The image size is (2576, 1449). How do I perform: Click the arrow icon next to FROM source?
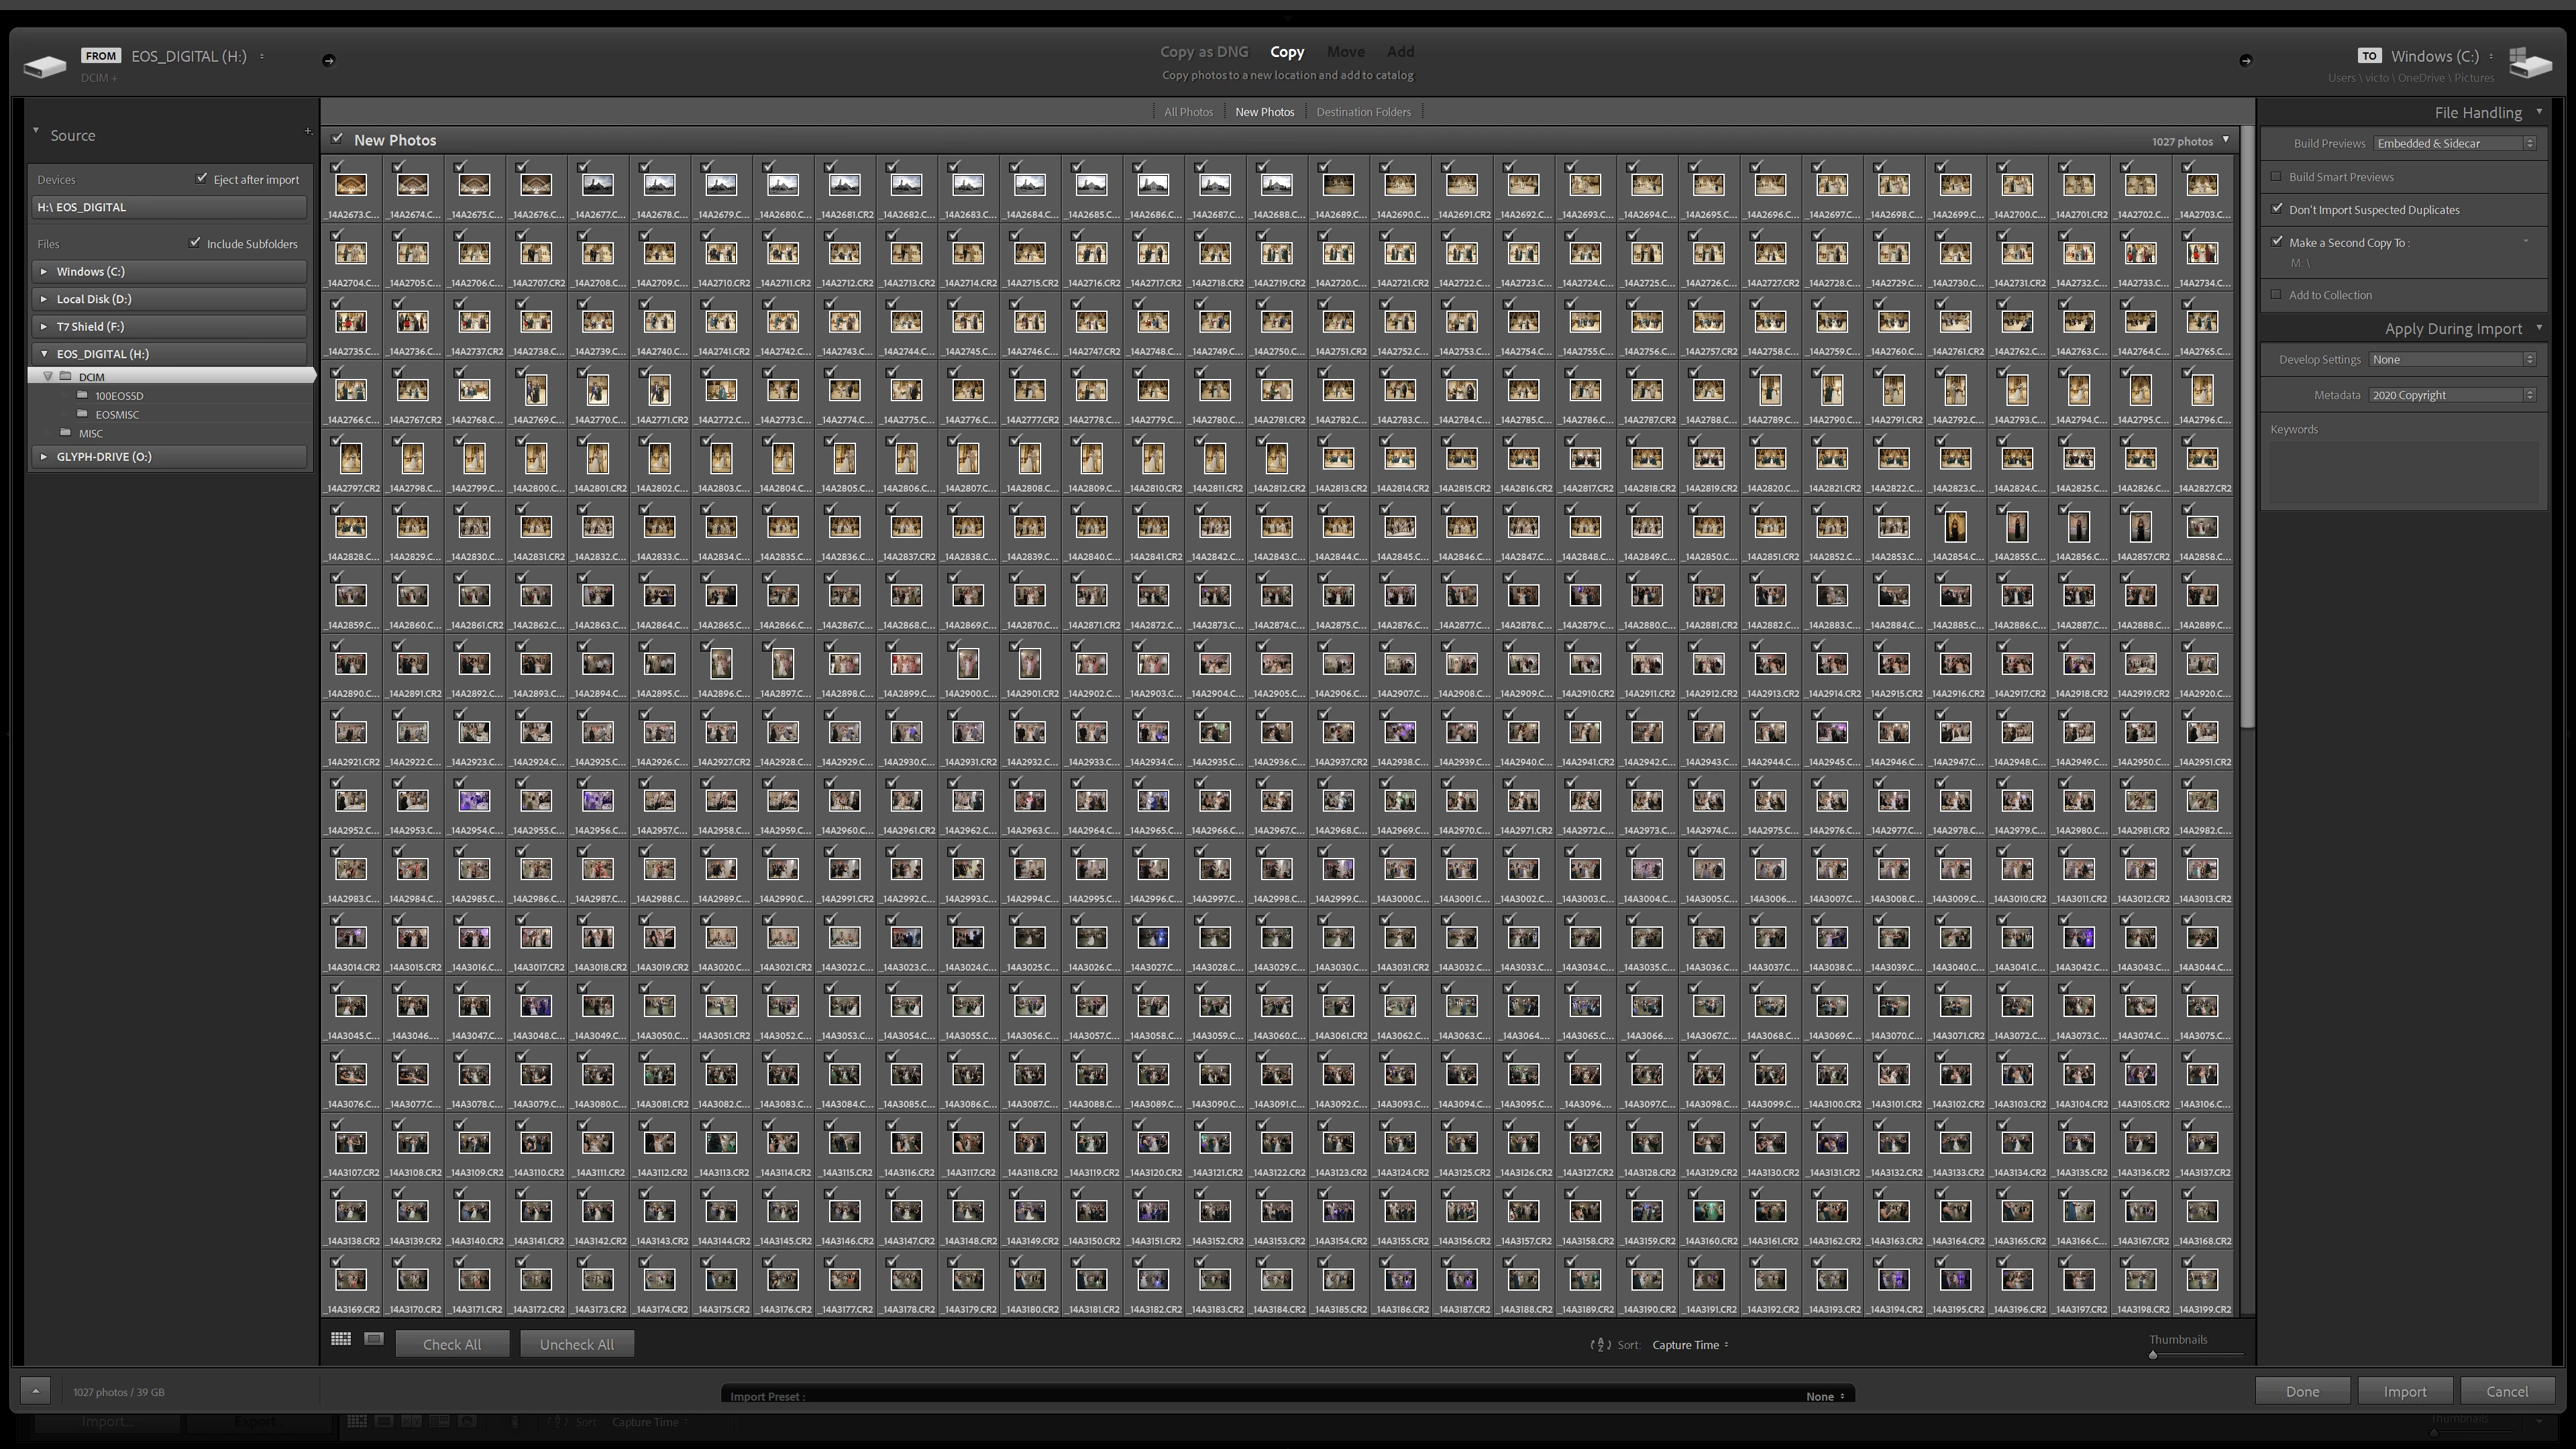(328, 61)
